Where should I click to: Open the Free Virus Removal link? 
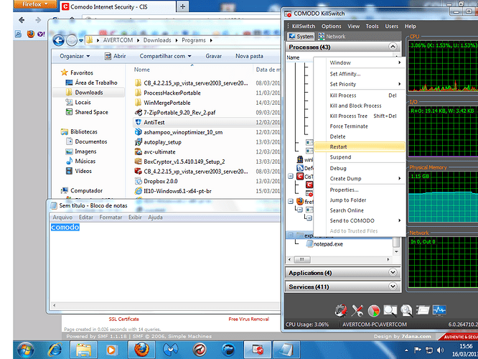point(249,319)
